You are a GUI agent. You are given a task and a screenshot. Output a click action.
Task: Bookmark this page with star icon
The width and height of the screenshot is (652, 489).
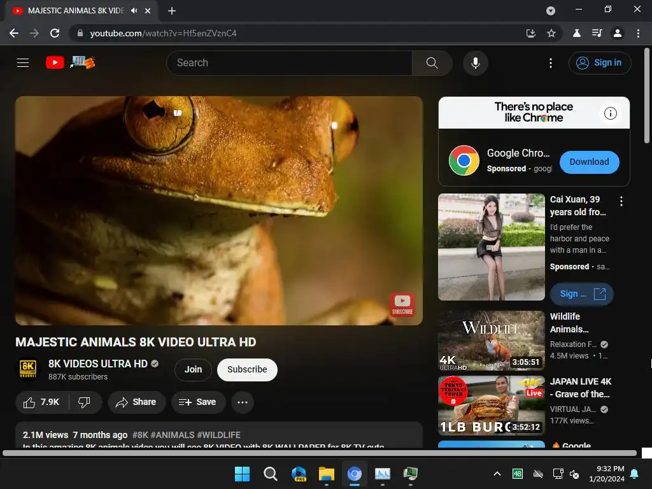coord(551,33)
